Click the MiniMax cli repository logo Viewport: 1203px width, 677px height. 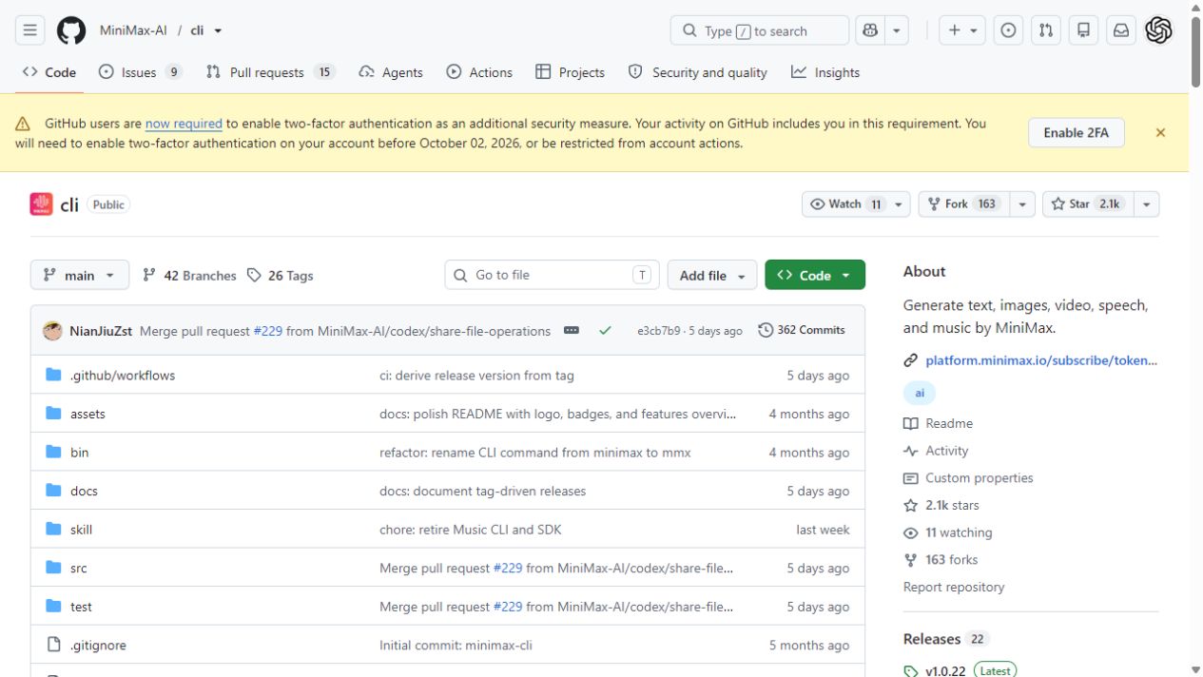(x=41, y=204)
